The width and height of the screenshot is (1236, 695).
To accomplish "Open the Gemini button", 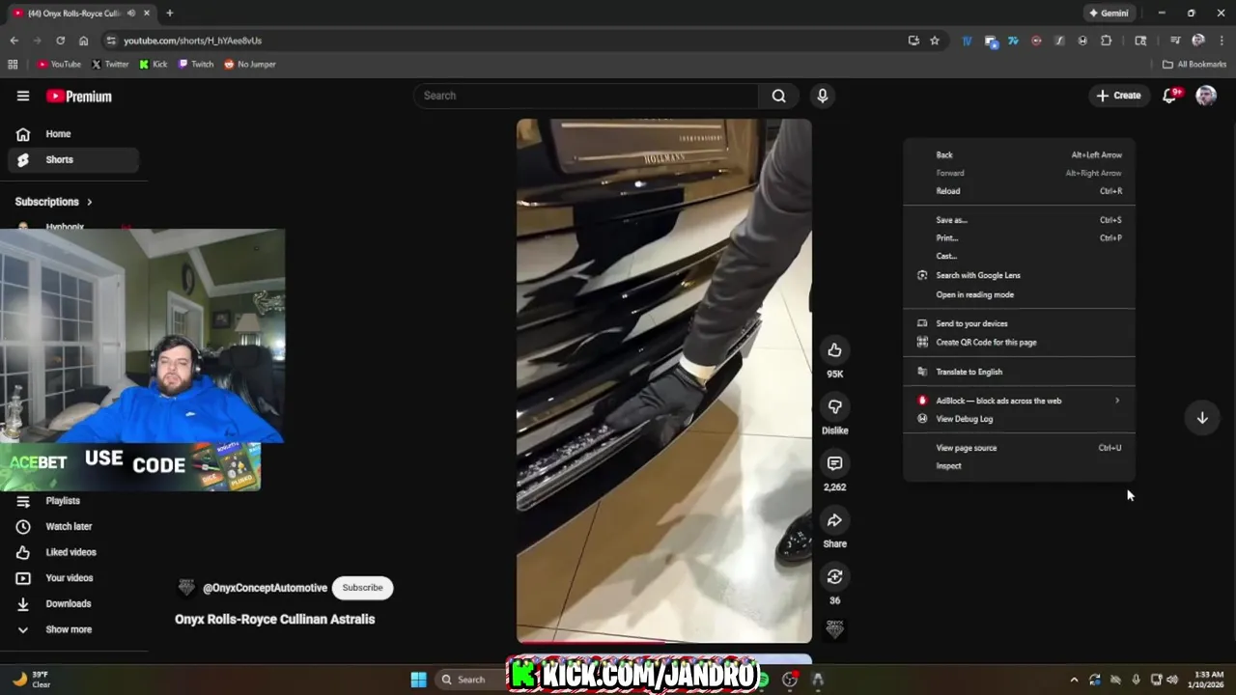I will click(1109, 14).
